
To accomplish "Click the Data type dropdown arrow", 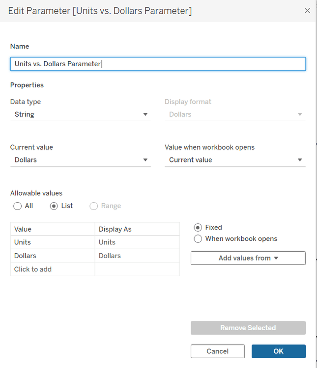I will (145, 114).
